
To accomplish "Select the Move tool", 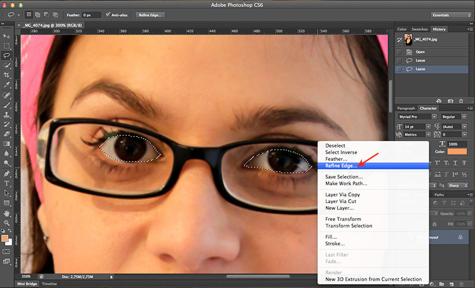I will click(x=7, y=36).
